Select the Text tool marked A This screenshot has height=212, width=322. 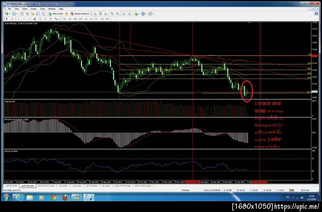click(45, 19)
